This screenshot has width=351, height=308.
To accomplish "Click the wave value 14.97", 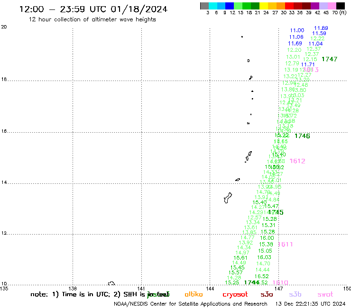I will tap(242, 253).
